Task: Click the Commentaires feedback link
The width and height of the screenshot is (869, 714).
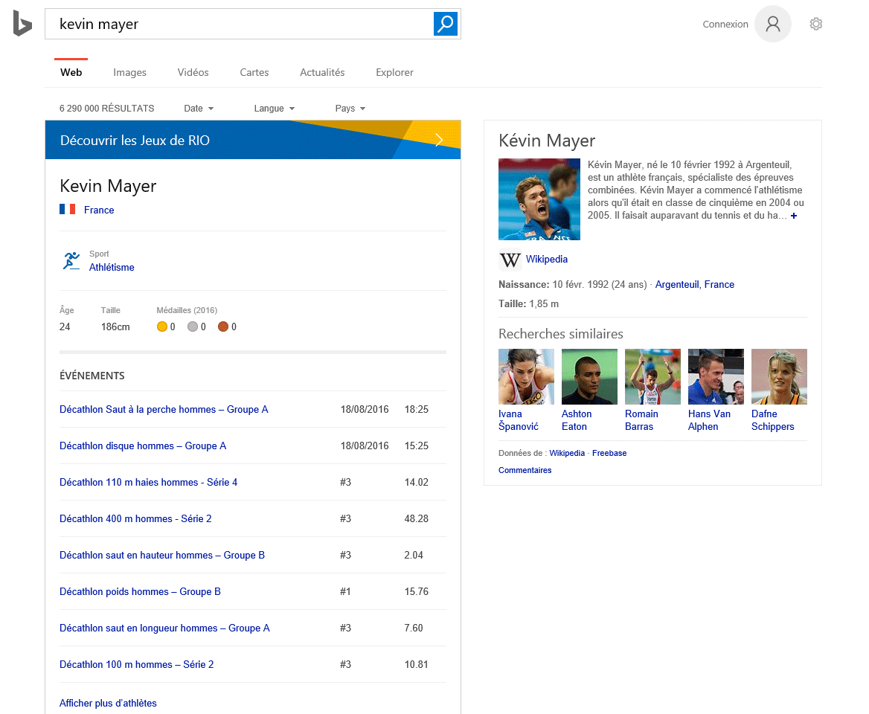Action: [x=525, y=470]
